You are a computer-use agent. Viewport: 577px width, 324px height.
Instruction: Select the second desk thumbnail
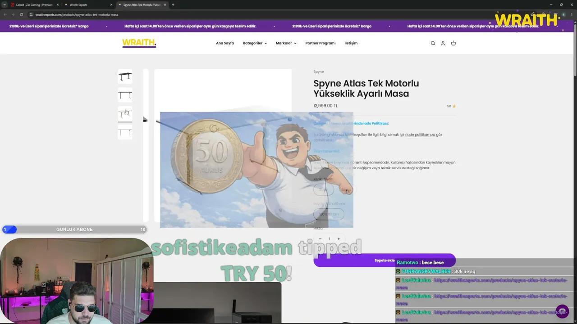click(x=125, y=95)
